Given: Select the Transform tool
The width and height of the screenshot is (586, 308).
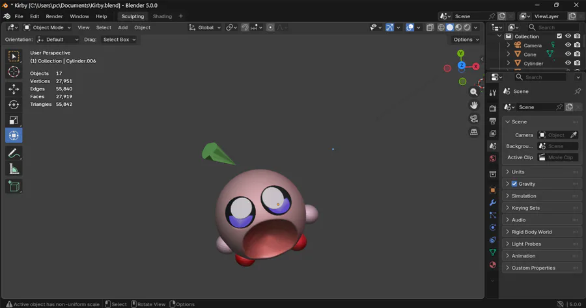Looking at the screenshot, I should 14,135.
